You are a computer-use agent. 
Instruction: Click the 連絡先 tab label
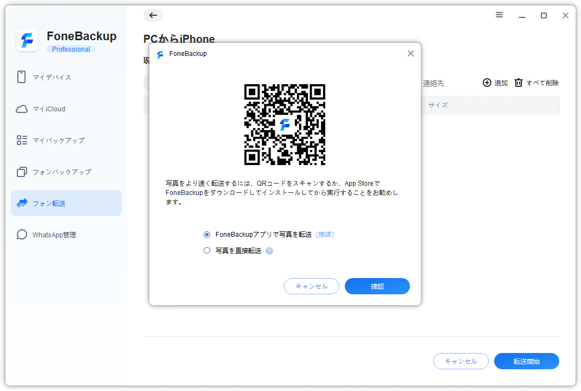[x=433, y=84]
